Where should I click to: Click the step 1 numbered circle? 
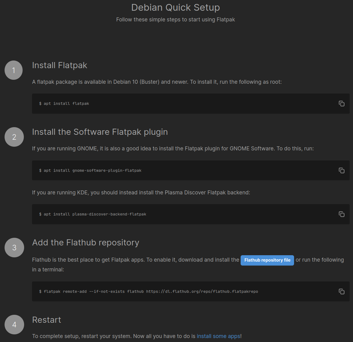pos(13,70)
